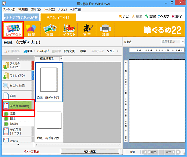Select 定番 subcategory
Screen dimensions: 187x157
pyautogui.click(x=18, y=114)
